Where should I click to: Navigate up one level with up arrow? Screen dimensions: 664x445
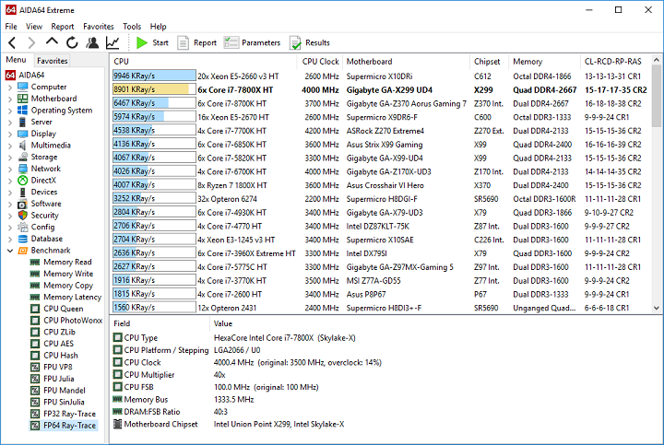tap(52, 41)
